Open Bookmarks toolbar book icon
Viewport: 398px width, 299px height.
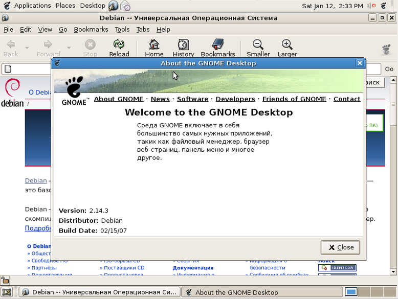pos(218,44)
